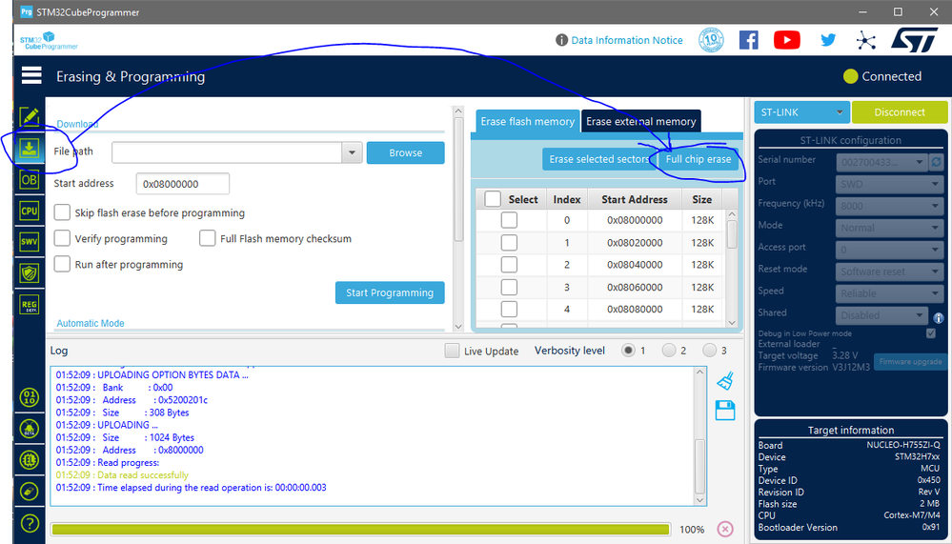
Task: Open the EL external loader icon
Action: (30, 459)
